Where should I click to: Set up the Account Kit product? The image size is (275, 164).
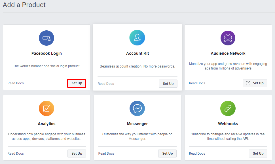(x=168, y=84)
